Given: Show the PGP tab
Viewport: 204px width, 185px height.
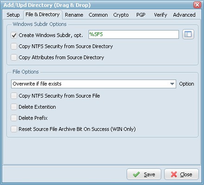Looking at the screenshot, I should 141,15.
